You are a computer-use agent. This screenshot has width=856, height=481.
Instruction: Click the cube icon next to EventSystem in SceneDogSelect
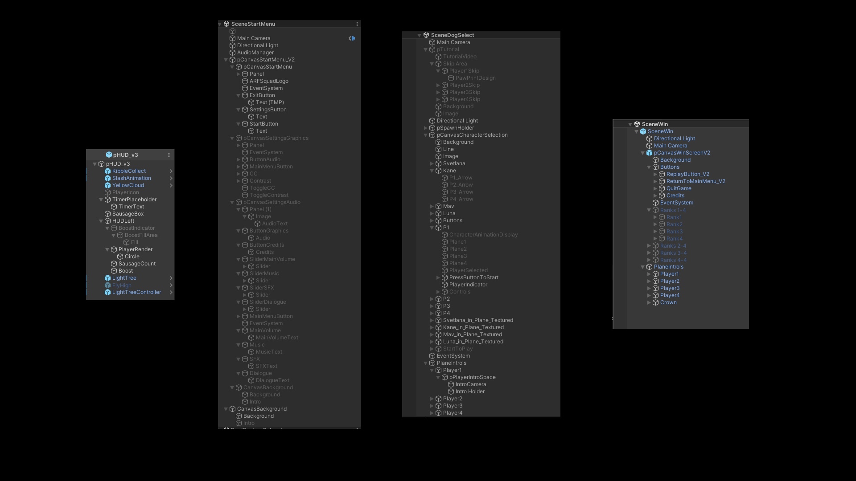tap(432, 356)
